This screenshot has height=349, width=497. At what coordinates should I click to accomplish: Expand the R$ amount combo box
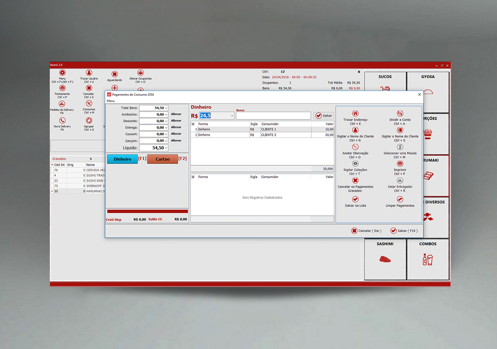click(232, 116)
